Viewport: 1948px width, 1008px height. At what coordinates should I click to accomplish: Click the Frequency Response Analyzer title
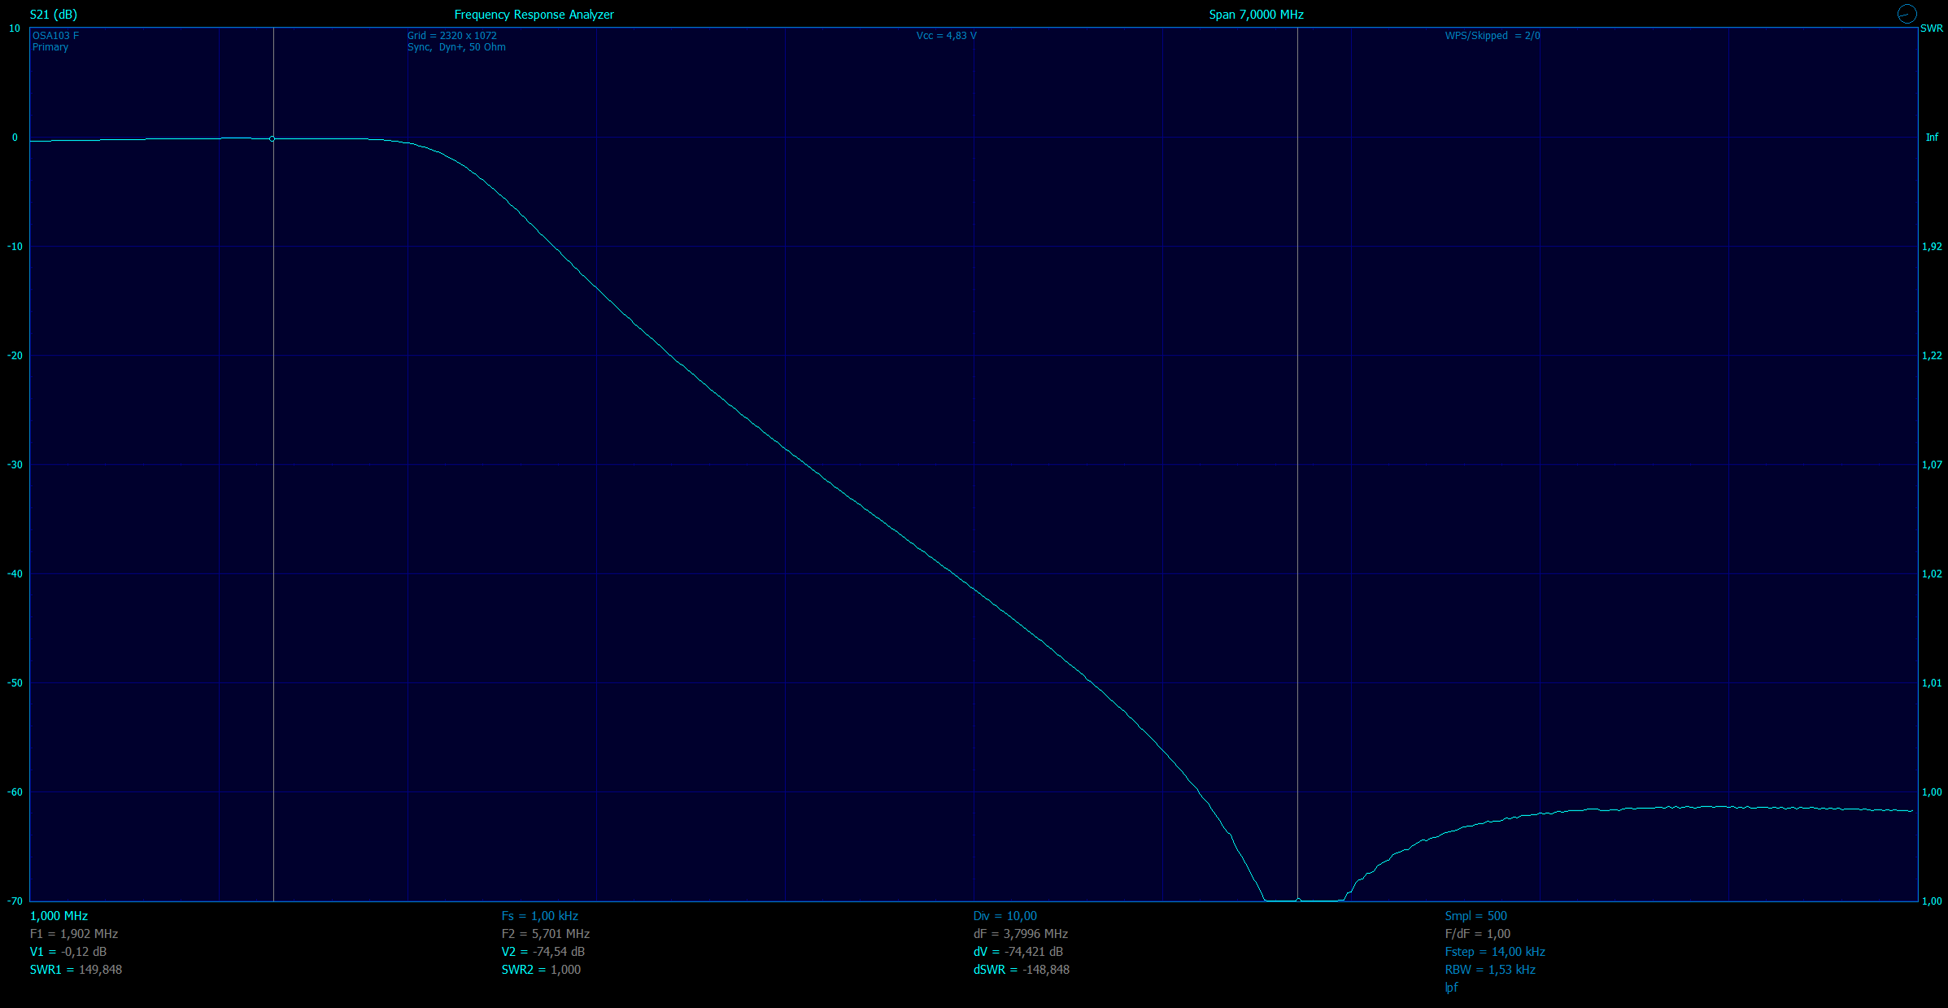pyautogui.click(x=534, y=15)
